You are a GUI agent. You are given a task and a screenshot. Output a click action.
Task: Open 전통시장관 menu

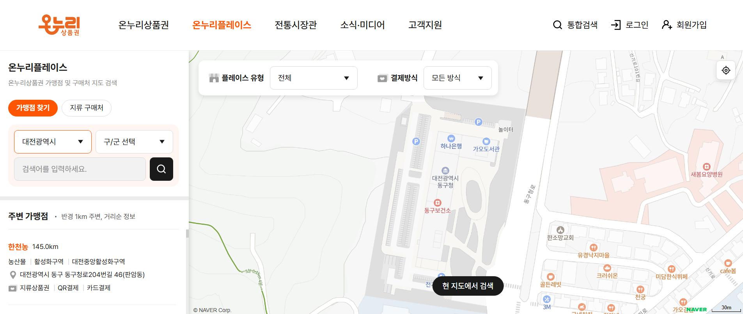296,25
